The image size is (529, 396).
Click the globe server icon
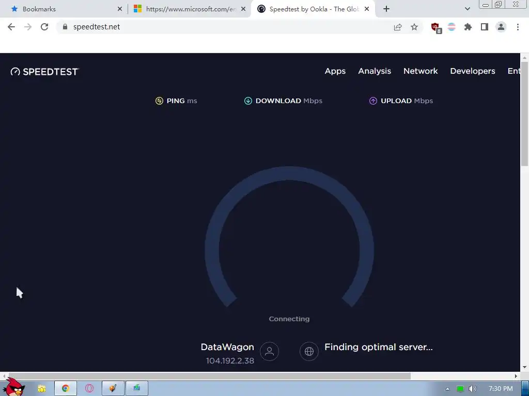309,351
